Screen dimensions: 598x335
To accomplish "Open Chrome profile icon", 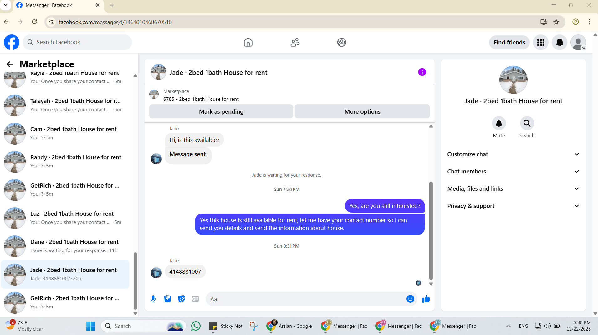I will (x=575, y=22).
